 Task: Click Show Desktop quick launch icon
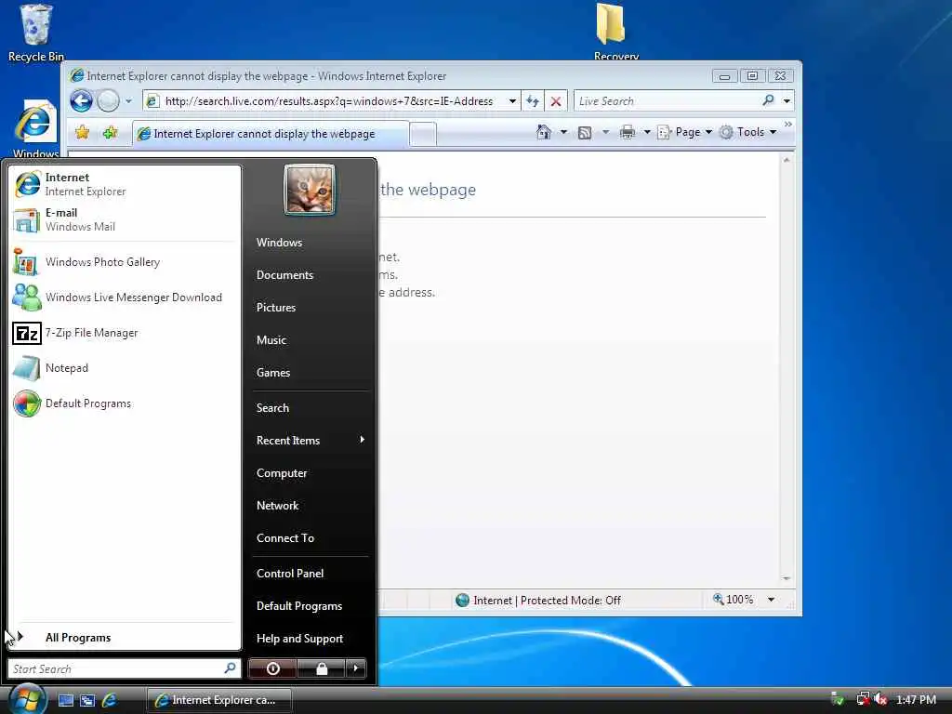[66, 700]
